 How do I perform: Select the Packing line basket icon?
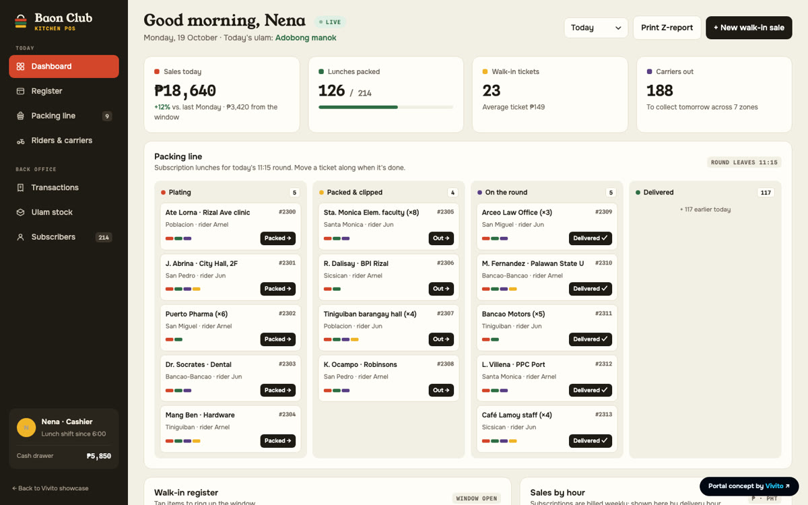point(20,116)
